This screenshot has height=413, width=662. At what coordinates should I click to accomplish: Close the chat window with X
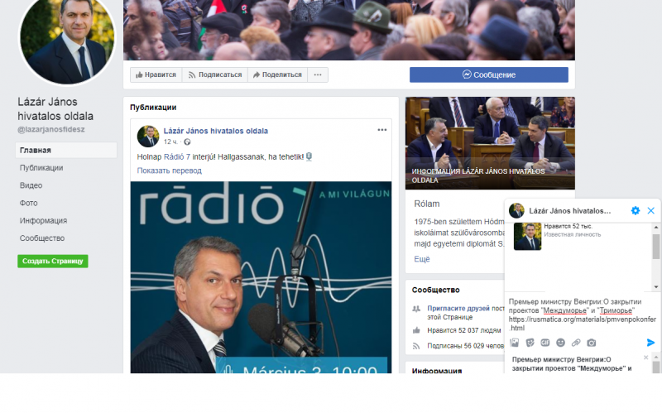pyautogui.click(x=650, y=210)
